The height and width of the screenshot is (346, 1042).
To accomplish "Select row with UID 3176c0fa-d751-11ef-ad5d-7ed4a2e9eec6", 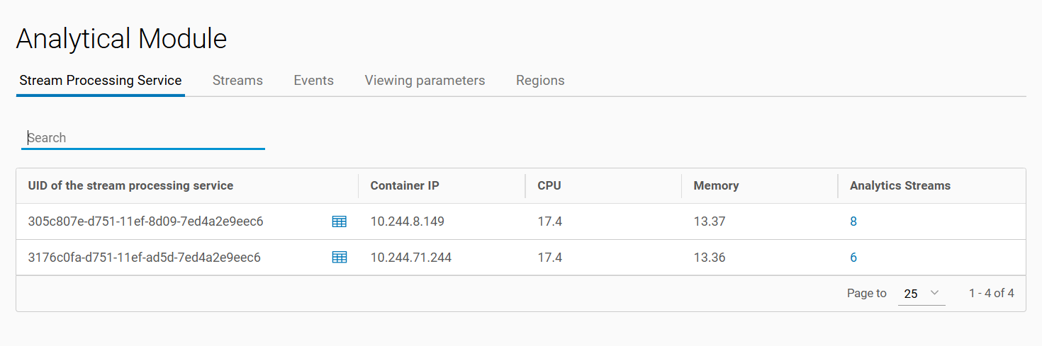I will (144, 258).
